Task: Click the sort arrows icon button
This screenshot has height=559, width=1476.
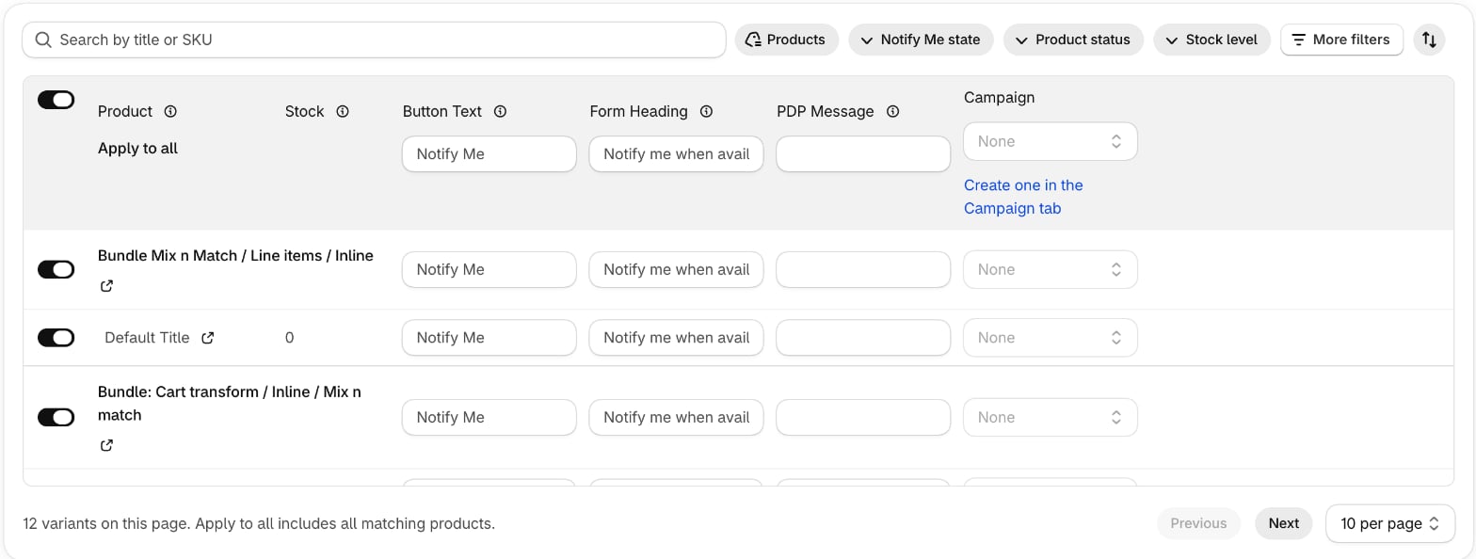Action: (1429, 40)
